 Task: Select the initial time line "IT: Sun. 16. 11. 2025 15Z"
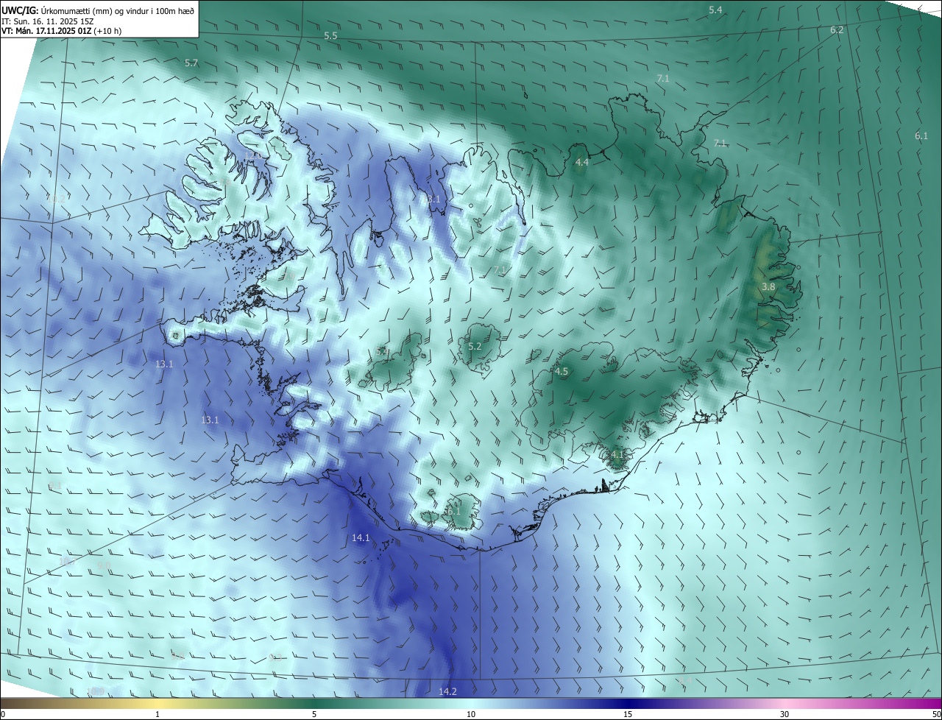tap(48, 21)
